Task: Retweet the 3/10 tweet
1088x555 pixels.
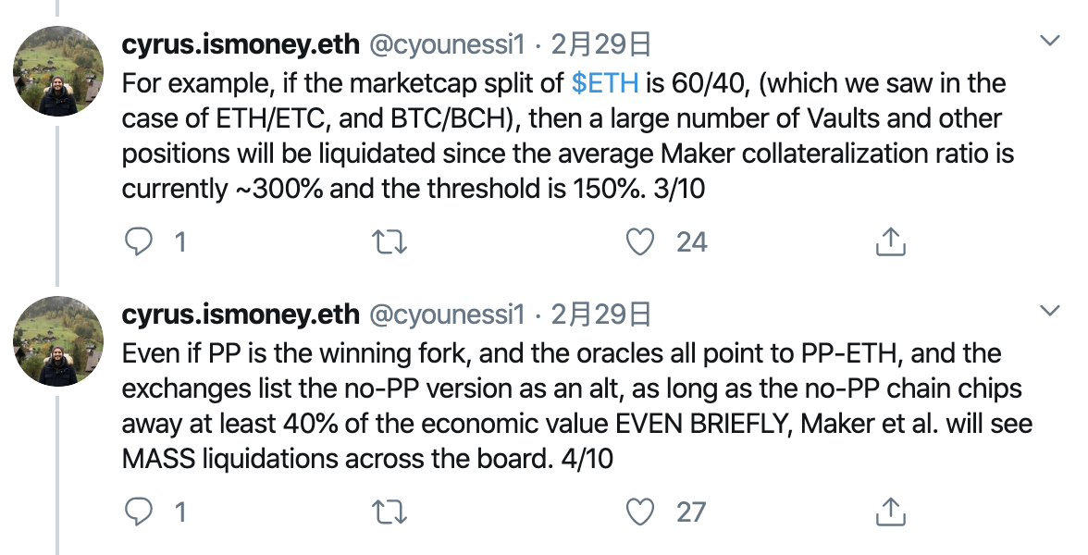Action: [x=389, y=242]
